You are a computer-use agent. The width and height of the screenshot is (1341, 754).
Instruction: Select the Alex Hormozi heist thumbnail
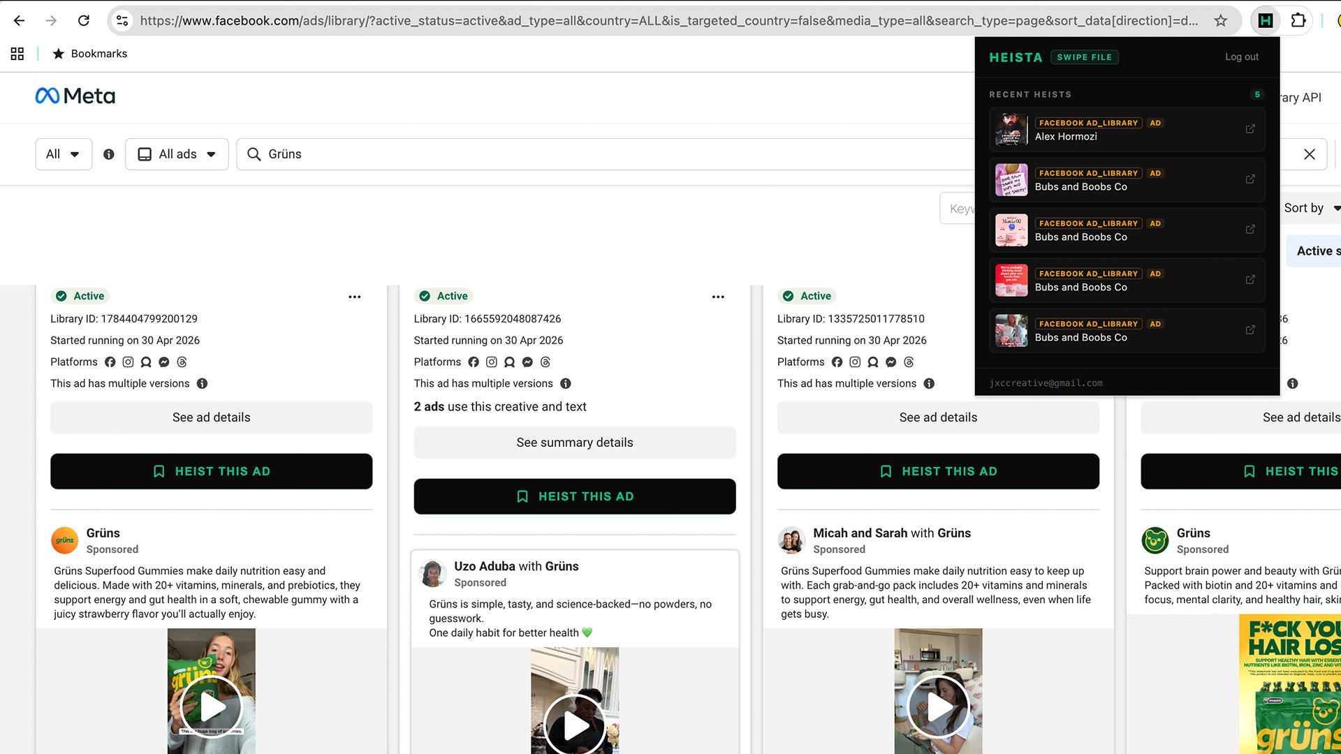pos(1011,130)
